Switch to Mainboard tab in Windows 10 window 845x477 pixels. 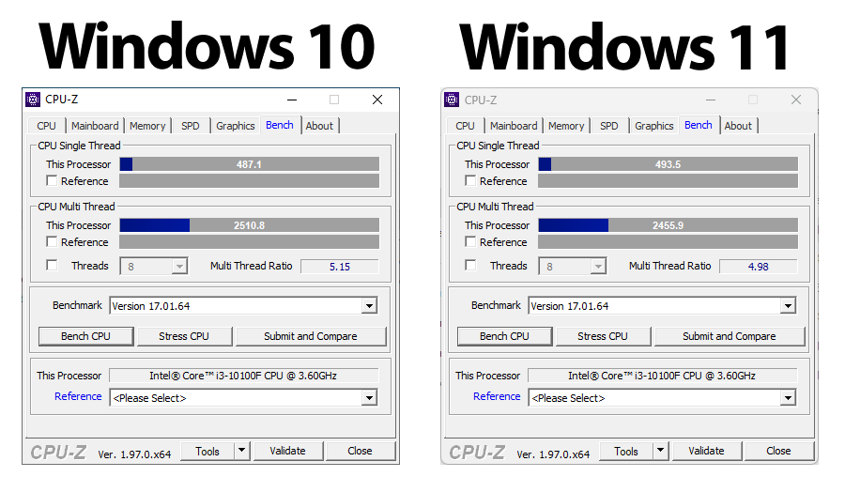[95, 126]
